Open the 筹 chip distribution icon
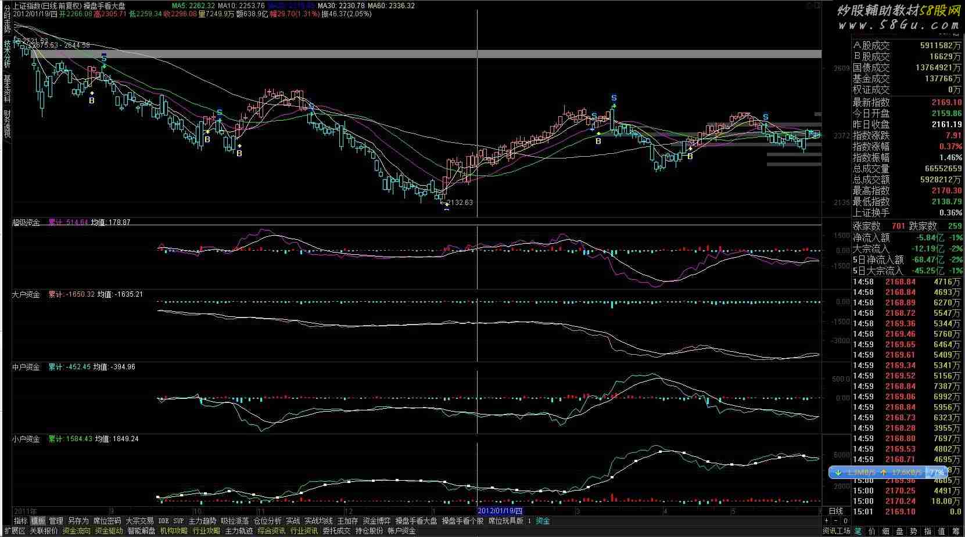965x537 pixels. tap(956, 531)
